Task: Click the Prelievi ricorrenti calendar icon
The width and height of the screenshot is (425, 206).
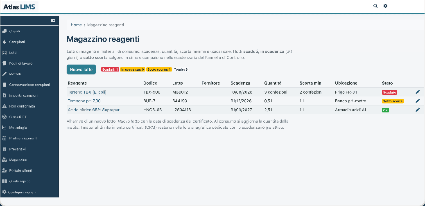Action: click(x=5, y=138)
